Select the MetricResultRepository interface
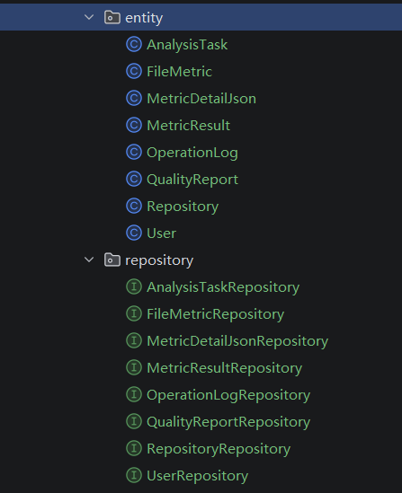This screenshot has height=493, width=402. click(225, 368)
